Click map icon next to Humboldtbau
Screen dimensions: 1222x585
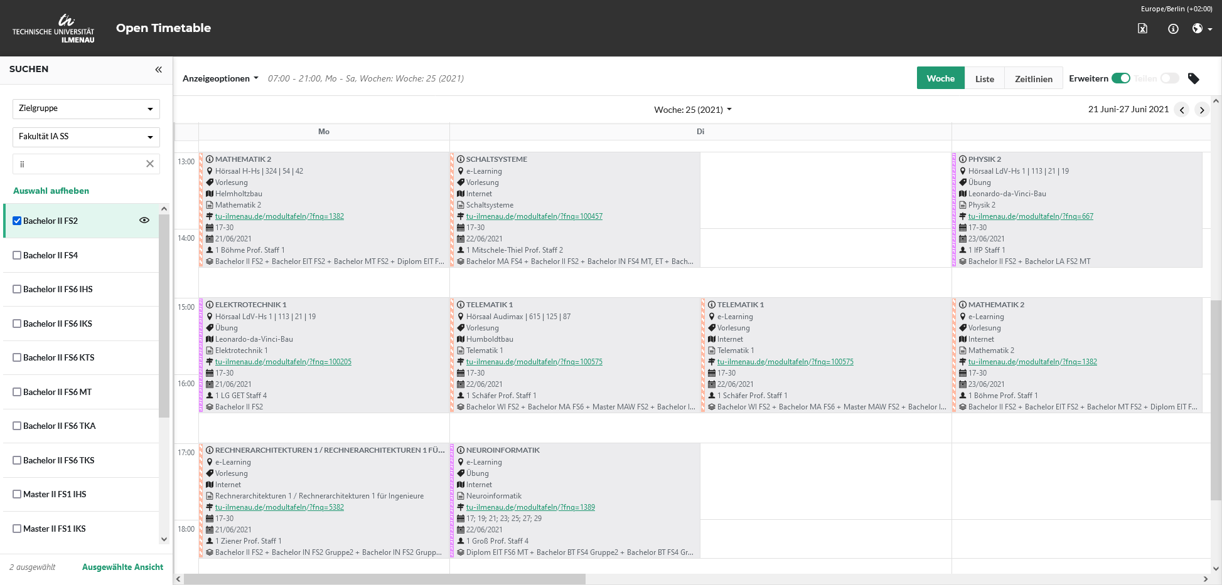click(x=461, y=339)
